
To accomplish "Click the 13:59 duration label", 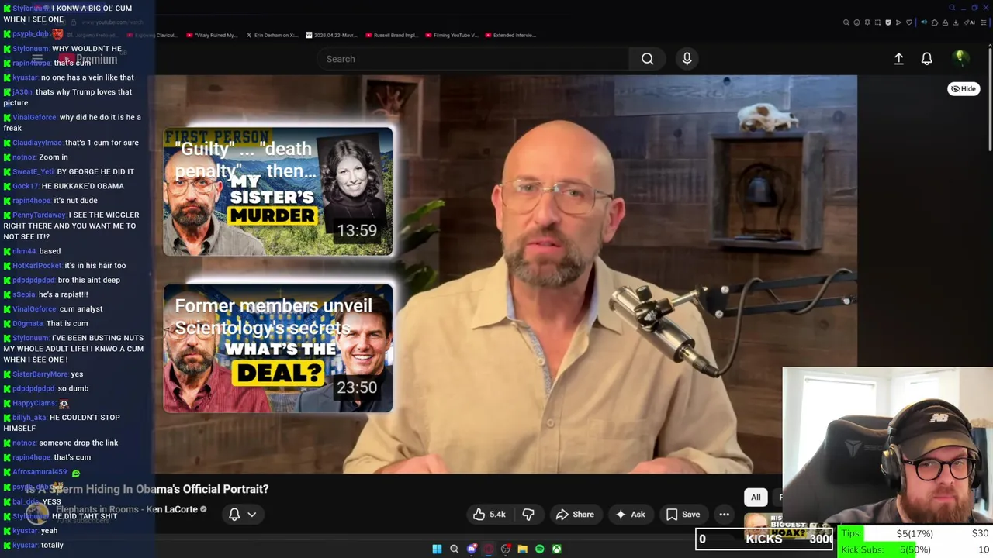I will (357, 230).
